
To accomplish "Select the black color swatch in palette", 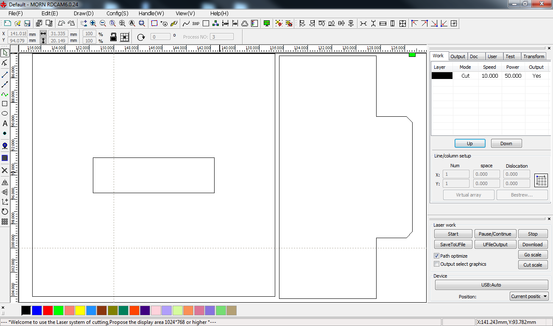I will click(x=26, y=311).
